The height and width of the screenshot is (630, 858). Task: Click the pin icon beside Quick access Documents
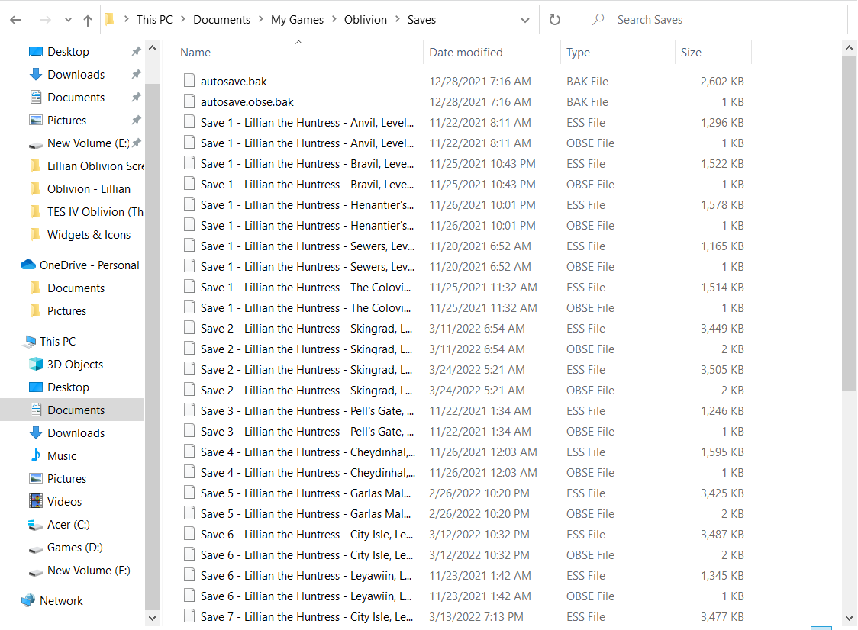tap(136, 98)
